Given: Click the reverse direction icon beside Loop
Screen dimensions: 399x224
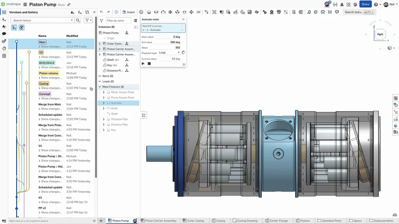Looking at the screenshot, I should [183, 53].
